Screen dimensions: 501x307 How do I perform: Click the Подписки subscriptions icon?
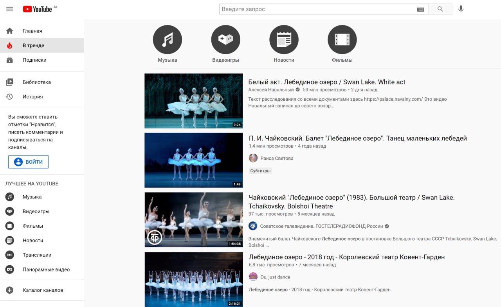click(x=10, y=60)
